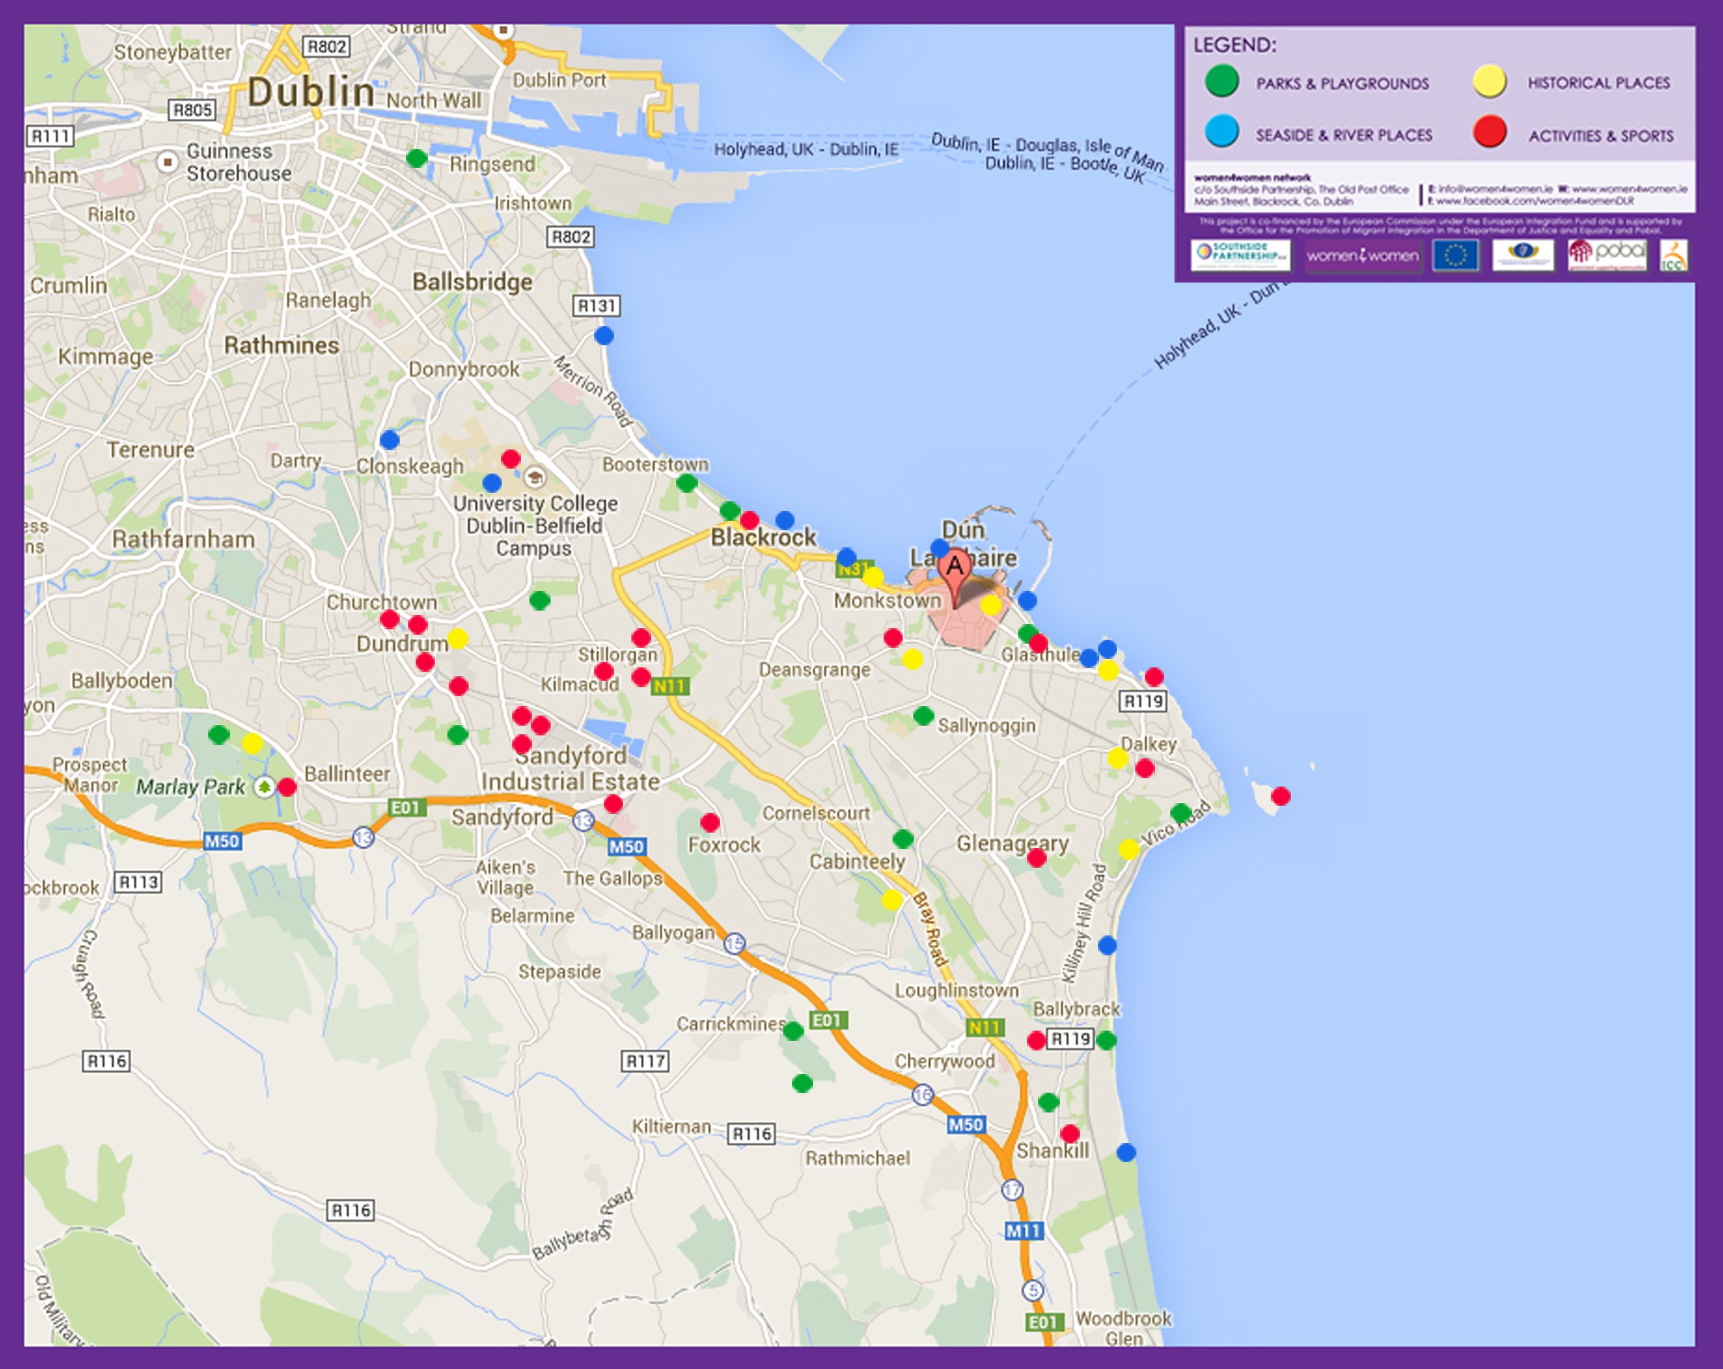Select the yellow Historical Places legend circle
This screenshot has width=1723, height=1369.
click(x=1489, y=81)
